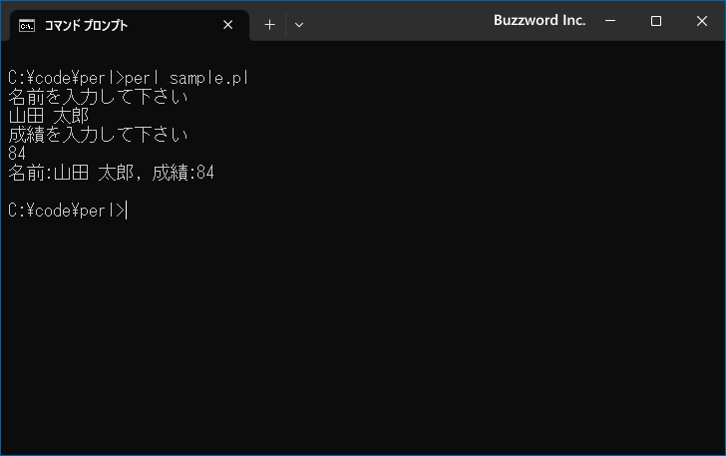This screenshot has height=456, width=726.
Task: Open a new tab with the plus button
Action: click(x=269, y=25)
